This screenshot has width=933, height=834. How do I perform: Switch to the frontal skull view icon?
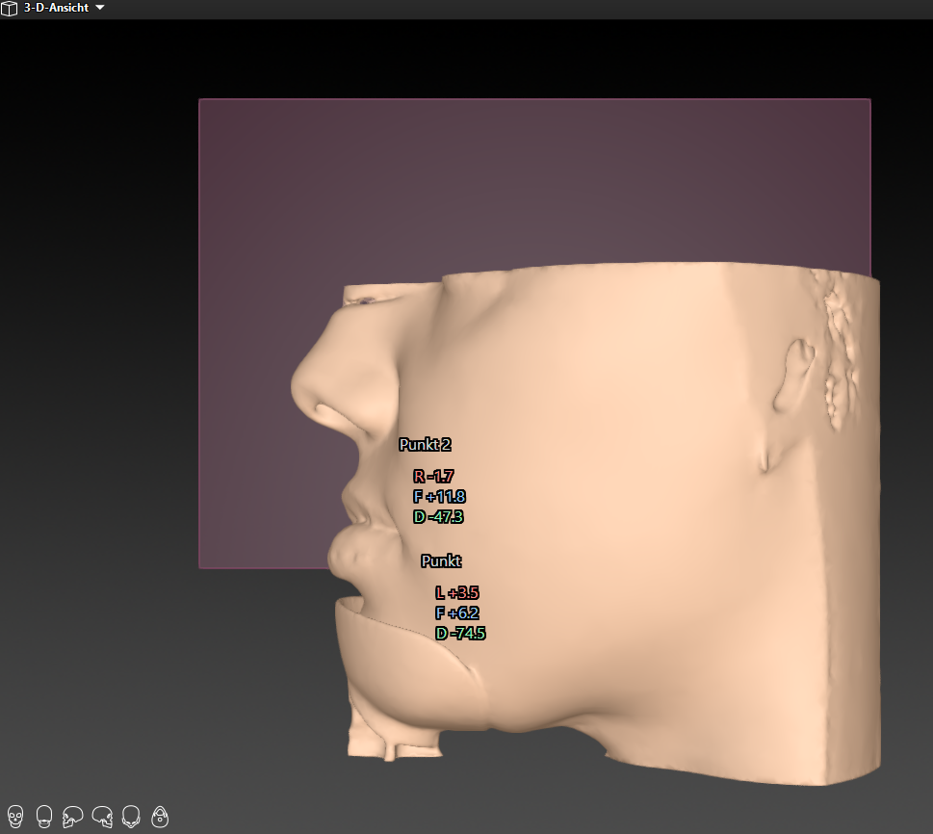(15, 817)
